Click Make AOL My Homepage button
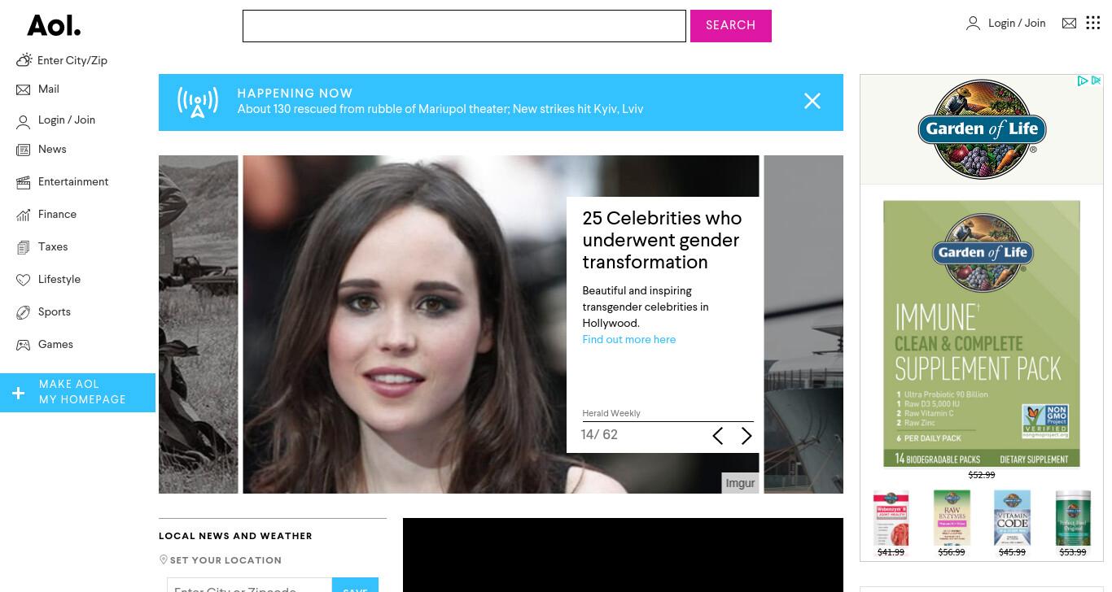The image size is (1112, 592). click(x=77, y=393)
